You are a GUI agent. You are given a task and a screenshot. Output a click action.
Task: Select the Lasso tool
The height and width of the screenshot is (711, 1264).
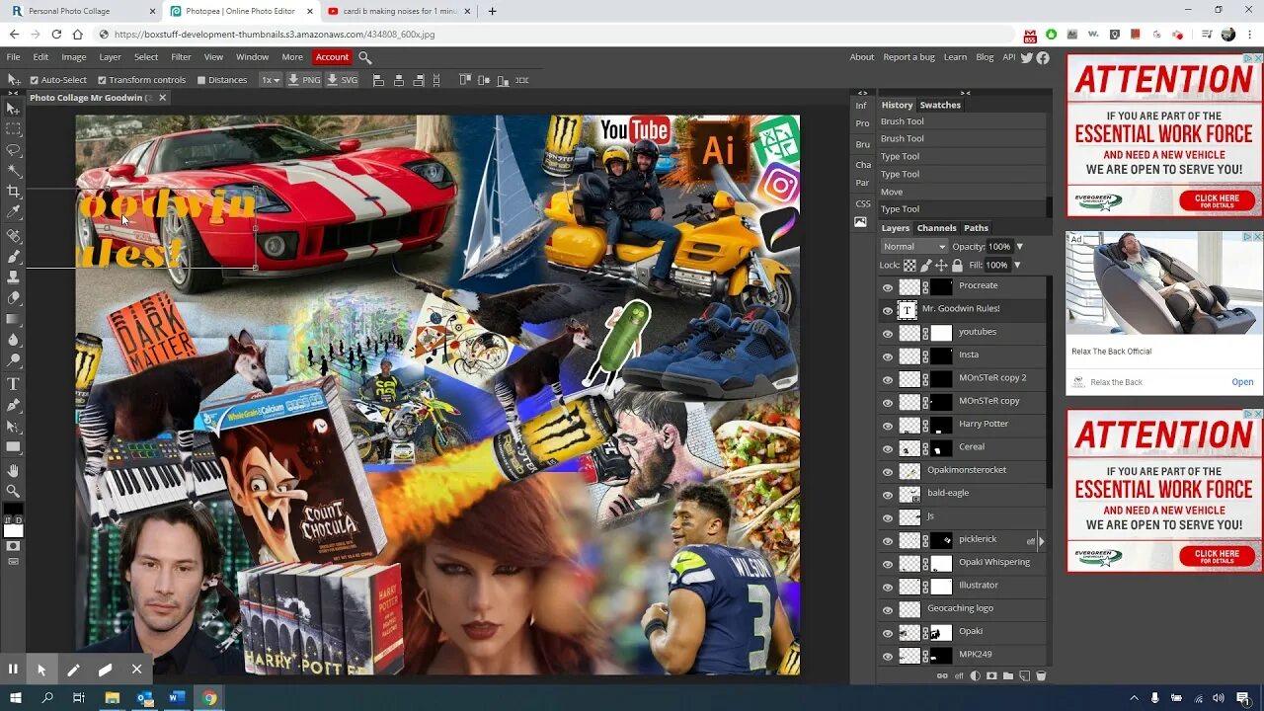pyautogui.click(x=13, y=150)
